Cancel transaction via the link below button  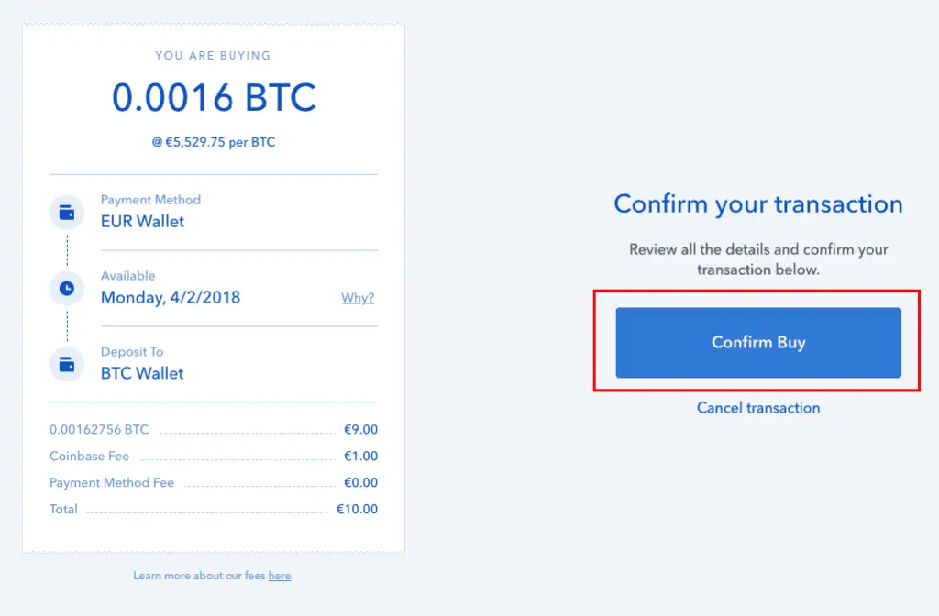click(x=758, y=408)
